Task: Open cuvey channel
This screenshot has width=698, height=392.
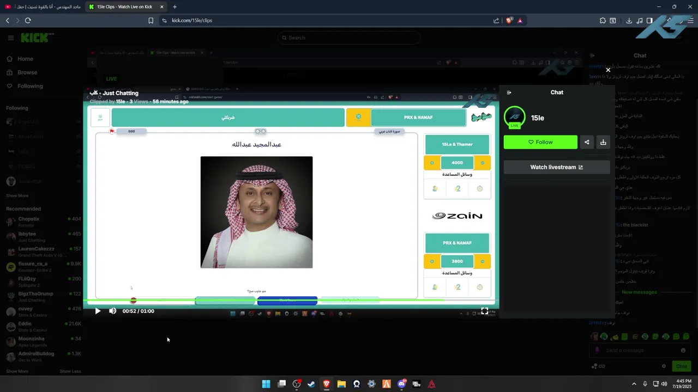Action: pyautogui.click(x=44, y=311)
